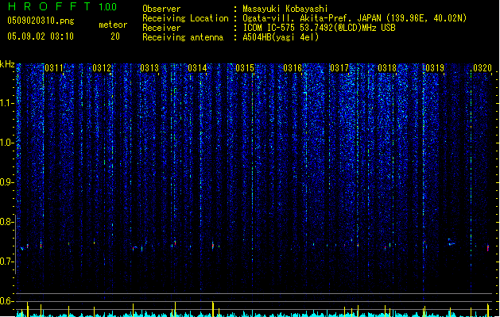Click the 0318 time marker label

pyautogui.click(x=387, y=68)
